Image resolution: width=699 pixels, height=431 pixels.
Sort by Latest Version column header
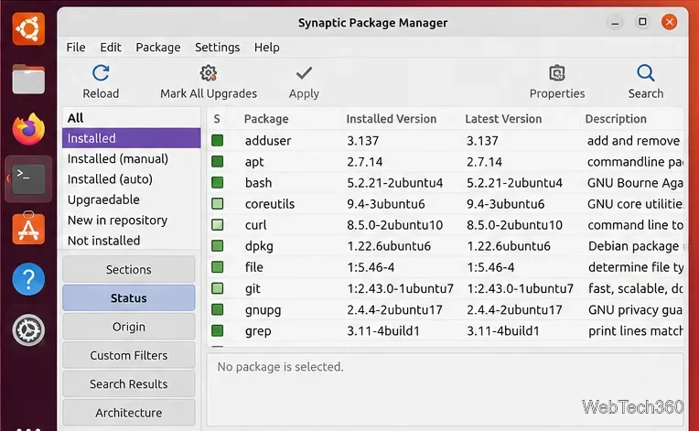point(503,119)
